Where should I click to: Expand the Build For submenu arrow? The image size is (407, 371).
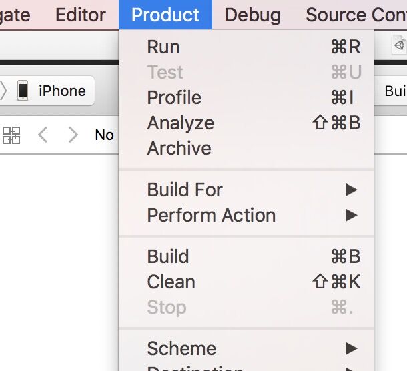pos(351,190)
